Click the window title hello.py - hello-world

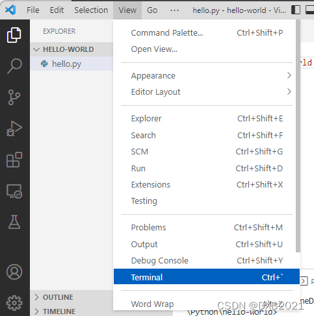(x=239, y=10)
